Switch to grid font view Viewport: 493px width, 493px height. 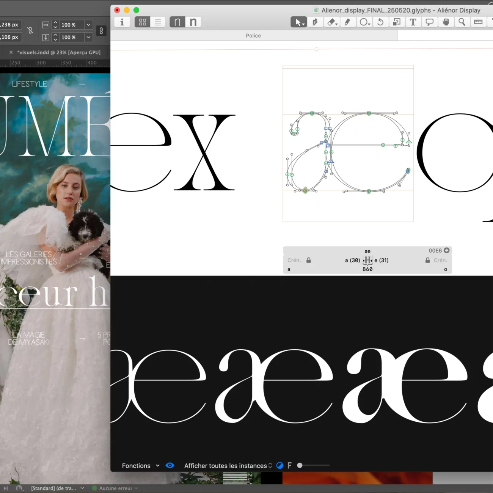[143, 22]
